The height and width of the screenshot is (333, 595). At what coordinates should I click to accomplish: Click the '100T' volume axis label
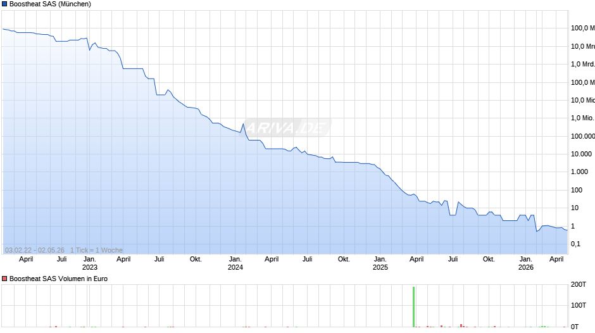(x=579, y=305)
